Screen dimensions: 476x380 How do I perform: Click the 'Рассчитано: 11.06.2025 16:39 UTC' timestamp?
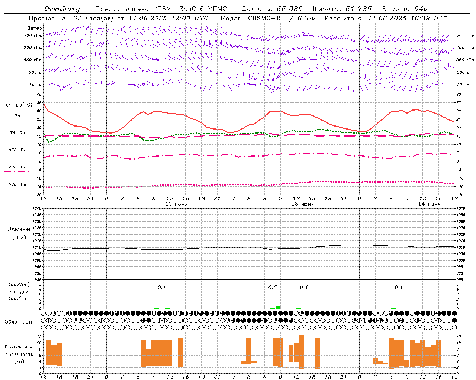tap(386, 18)
